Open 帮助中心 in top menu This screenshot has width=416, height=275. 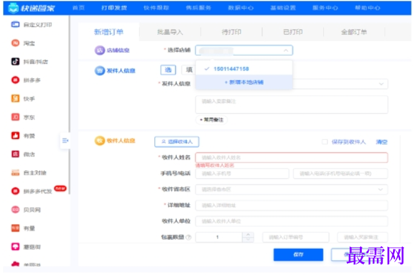(x=367, y=8)
